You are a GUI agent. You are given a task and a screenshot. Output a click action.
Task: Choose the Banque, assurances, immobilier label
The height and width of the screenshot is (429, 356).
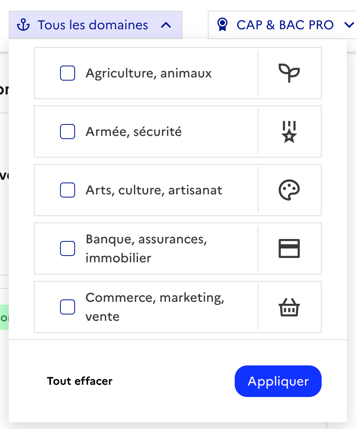tap(146, 248)
